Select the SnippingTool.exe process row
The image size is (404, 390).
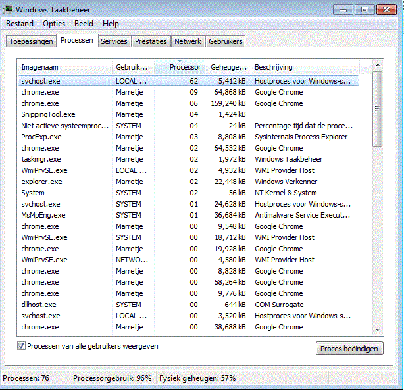[48, 114]
